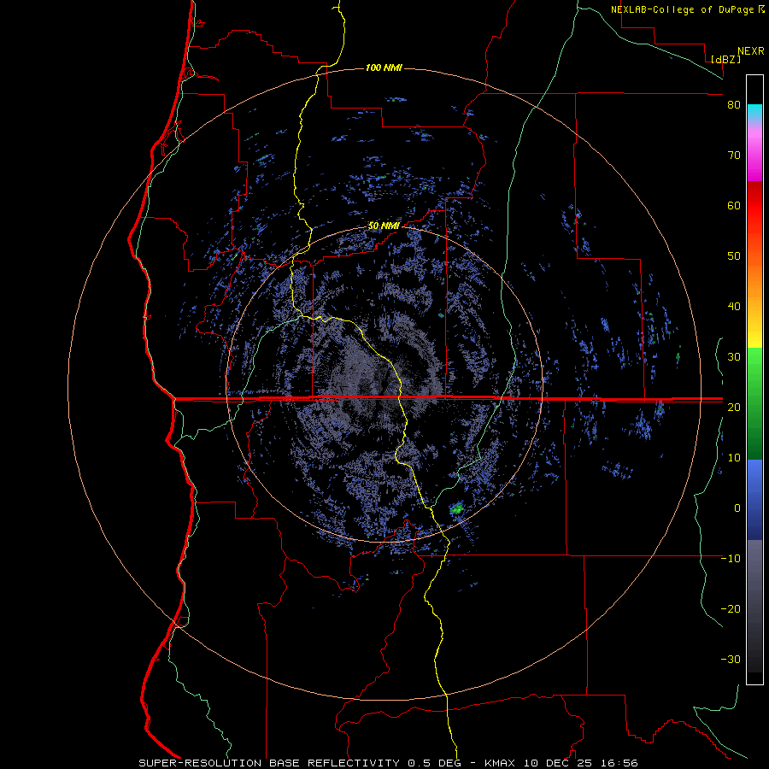The height and width of the screenshot is (769, 769).
Task: Click the SUPER-RESOLUTION BASE REFLECTIVITY caption
Action: tap(267, 763)
